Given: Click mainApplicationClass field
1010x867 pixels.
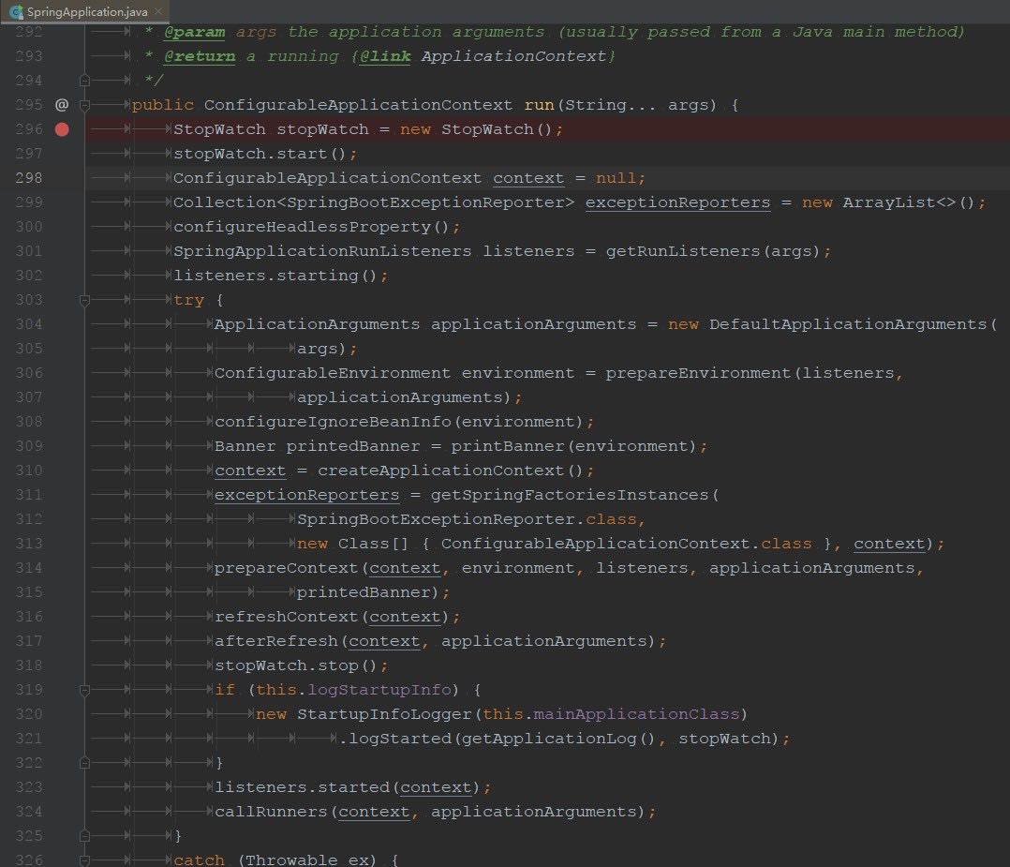Looking at the screenshot, I should 636,714.
